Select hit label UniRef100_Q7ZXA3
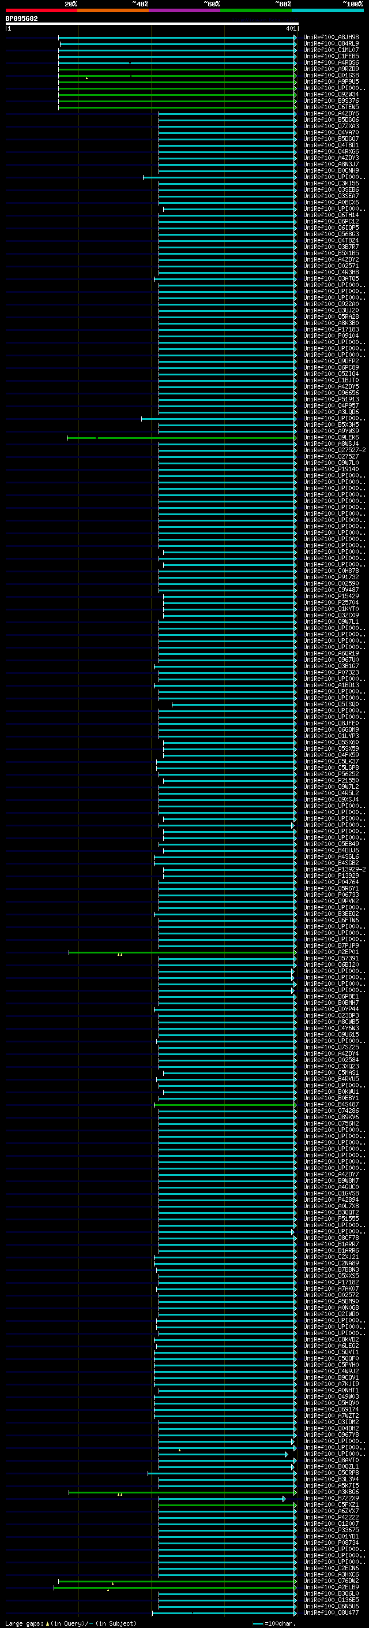The image size is (369, 1628). point(331,126)
